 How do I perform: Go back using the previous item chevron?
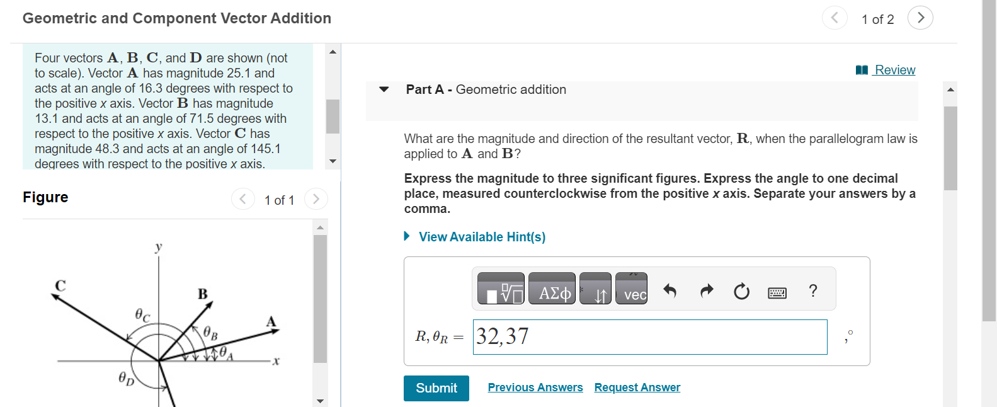tap(835, 18)
